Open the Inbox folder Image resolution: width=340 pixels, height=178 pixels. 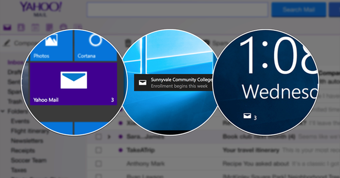(x=15, y=62)
